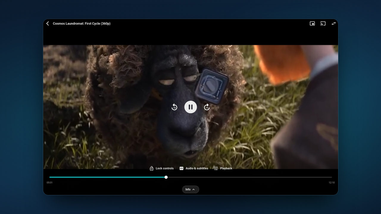Open the cast to device option

(323, 23)
